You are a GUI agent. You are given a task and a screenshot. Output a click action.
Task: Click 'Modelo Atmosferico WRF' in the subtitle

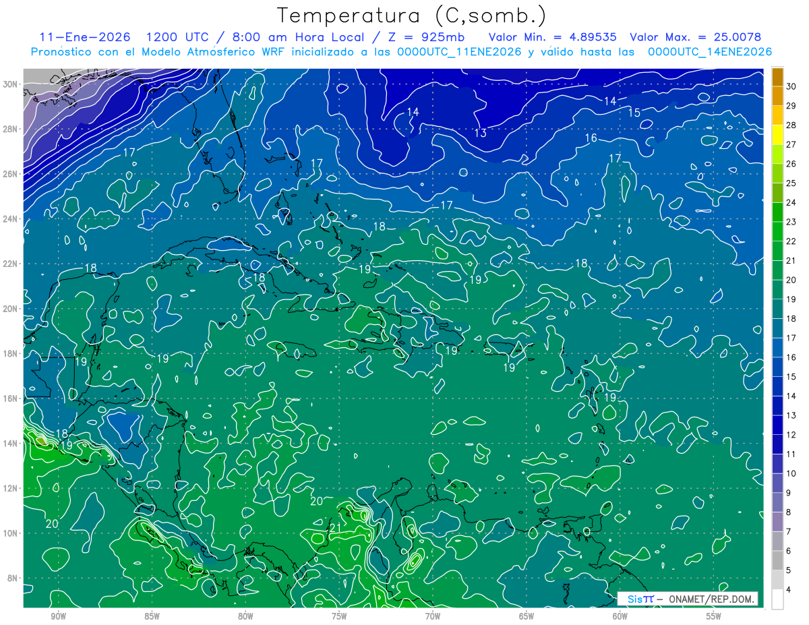coord(206,52)
